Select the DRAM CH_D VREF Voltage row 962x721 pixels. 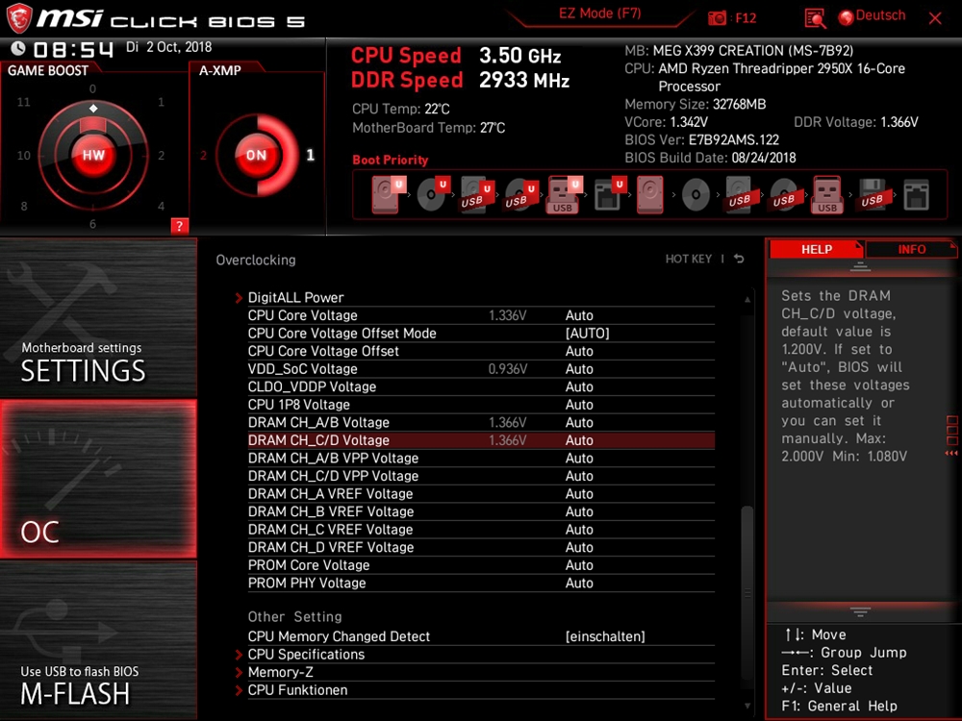(481, 547)
